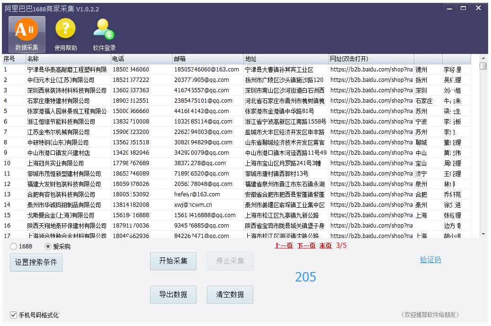Click the collected count 205

pyautogui.click(x=305, y=277)
